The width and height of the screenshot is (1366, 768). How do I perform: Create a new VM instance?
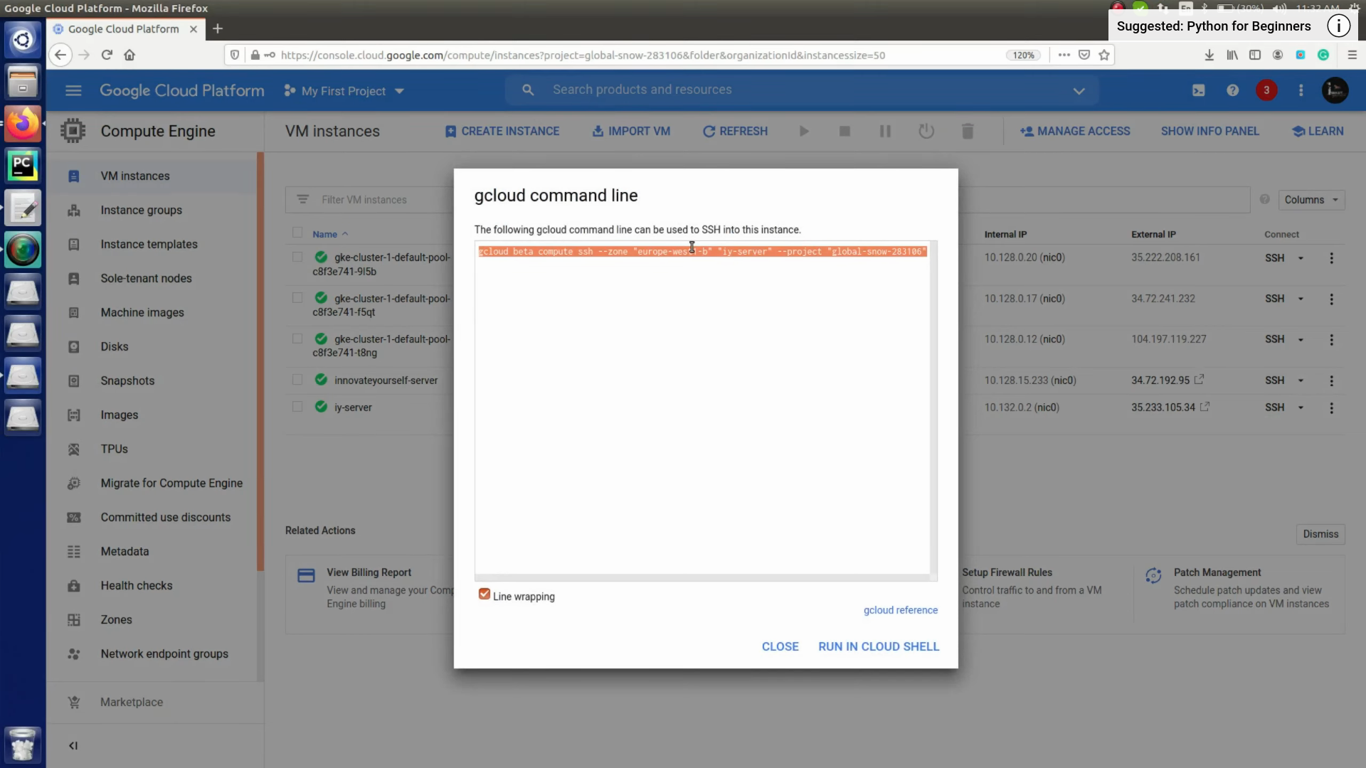tap(502, 131)
